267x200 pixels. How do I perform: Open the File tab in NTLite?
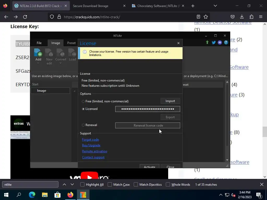click(x=39, y=43)
